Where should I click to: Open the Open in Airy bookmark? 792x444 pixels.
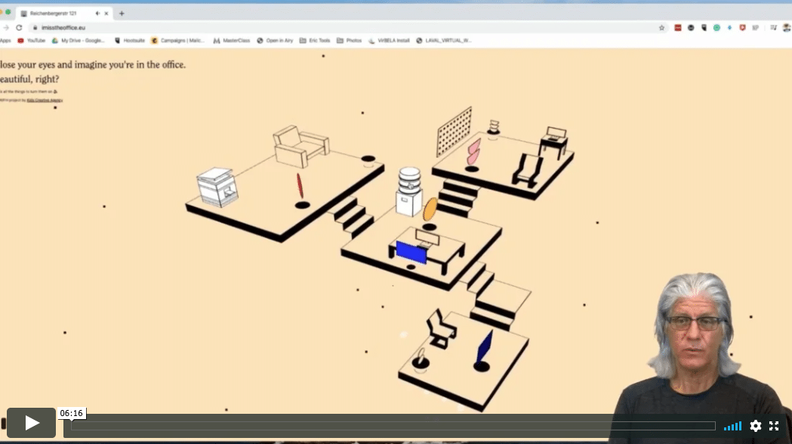(275, 41)
